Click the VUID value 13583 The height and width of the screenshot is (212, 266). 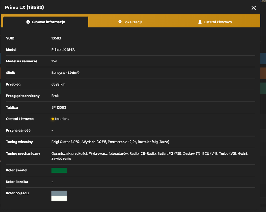[56, 38]
